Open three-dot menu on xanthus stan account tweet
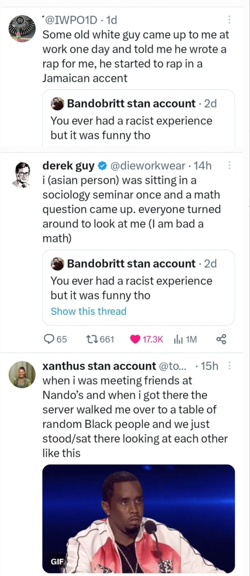Viewport: 250px width, 576px height. (x=229, y=366)
